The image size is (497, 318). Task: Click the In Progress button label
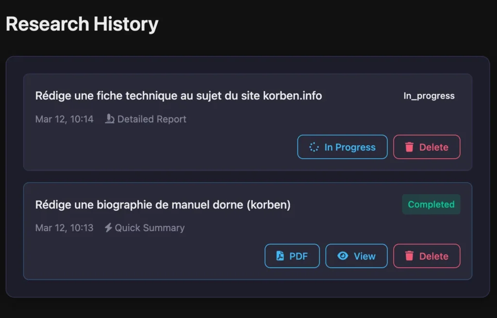[x=350, y=147]
